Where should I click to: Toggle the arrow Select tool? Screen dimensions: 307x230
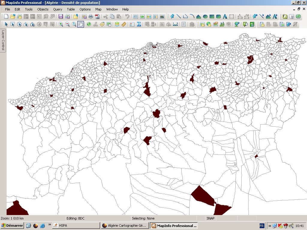click(x=6, y=24)
